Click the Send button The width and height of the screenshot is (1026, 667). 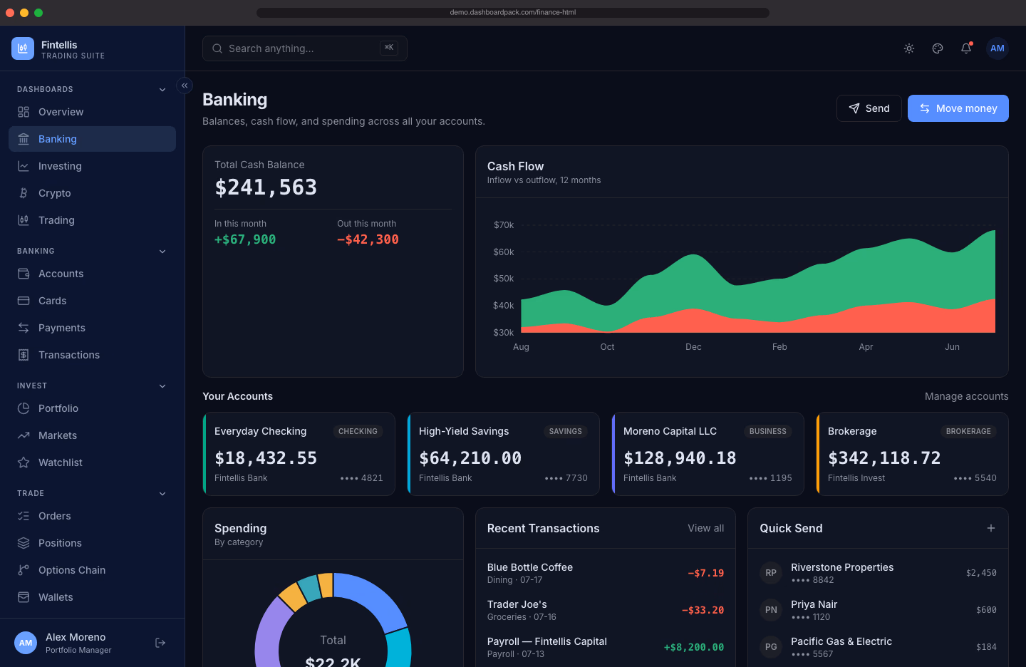(869, 108)
